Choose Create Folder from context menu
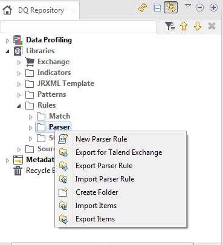Screen dimensions: 223x245 (x=120, y=192)
